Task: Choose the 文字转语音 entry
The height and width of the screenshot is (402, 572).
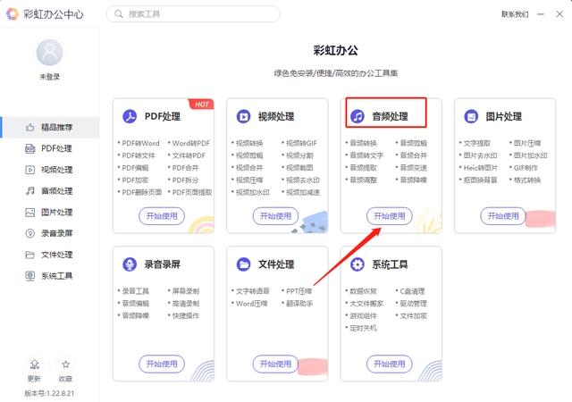Action: 252,291
